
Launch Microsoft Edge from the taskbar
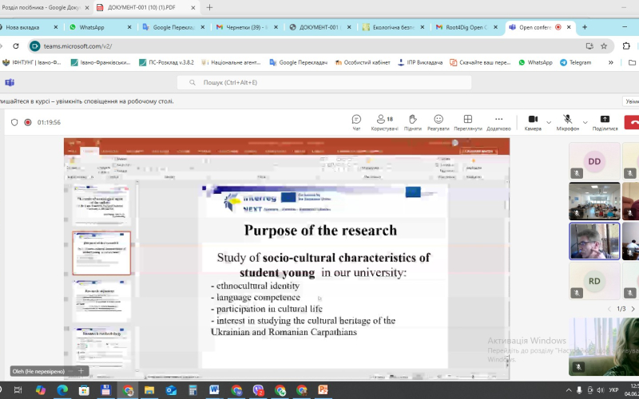pos(62,390)
